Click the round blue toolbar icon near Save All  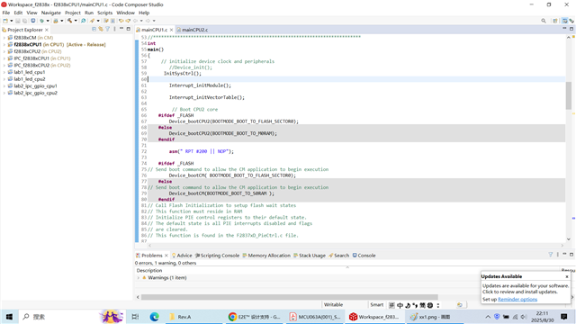pyautogui.click(x=33, y=21)
